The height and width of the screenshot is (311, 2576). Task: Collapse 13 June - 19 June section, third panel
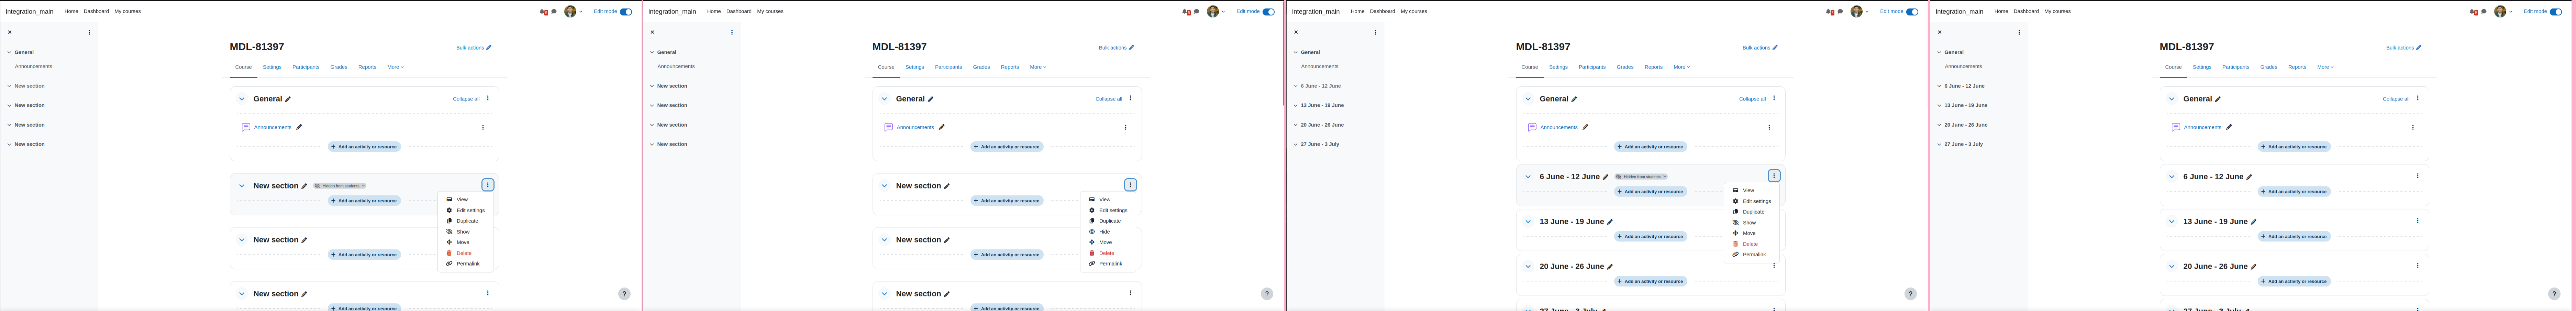coord(1528,222)
